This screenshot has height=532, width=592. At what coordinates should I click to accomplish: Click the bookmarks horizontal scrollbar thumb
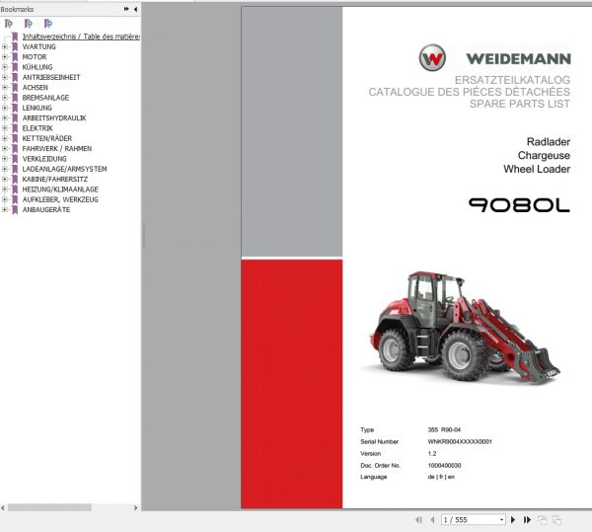tap(49, 508)
